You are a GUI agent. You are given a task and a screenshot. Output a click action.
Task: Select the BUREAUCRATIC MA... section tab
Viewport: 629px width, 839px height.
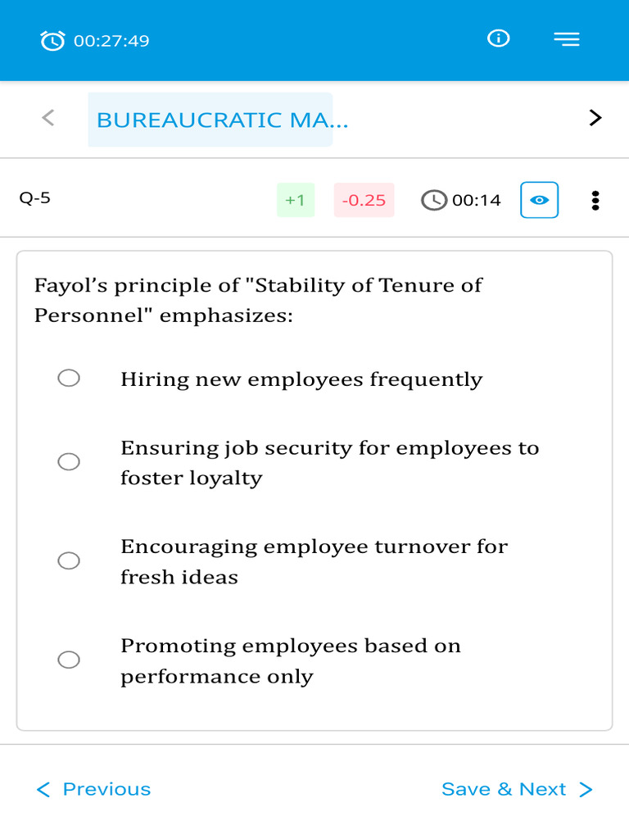pyautogui.click(x=210, y=120)
